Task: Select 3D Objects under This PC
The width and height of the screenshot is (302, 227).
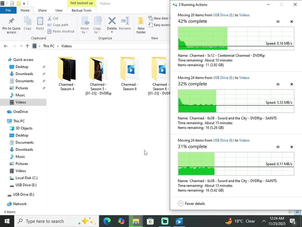Action: [x=24, y=128]
